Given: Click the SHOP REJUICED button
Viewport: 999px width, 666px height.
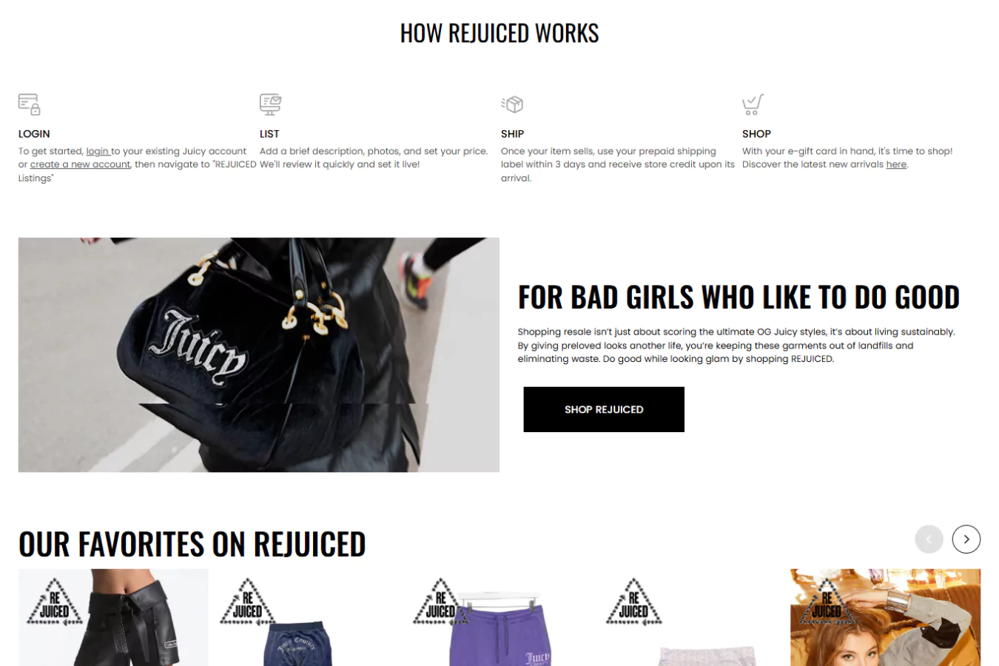Looking at the screenshot, I should point(604,409).
